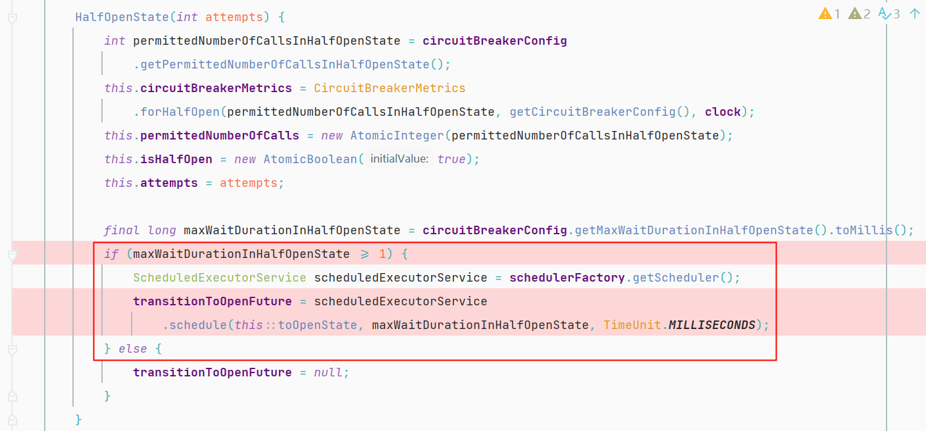The image size is (926, 431).
Task: Collapse the else block fold marker
Action: pyautogui.click(x=13, y=349)
